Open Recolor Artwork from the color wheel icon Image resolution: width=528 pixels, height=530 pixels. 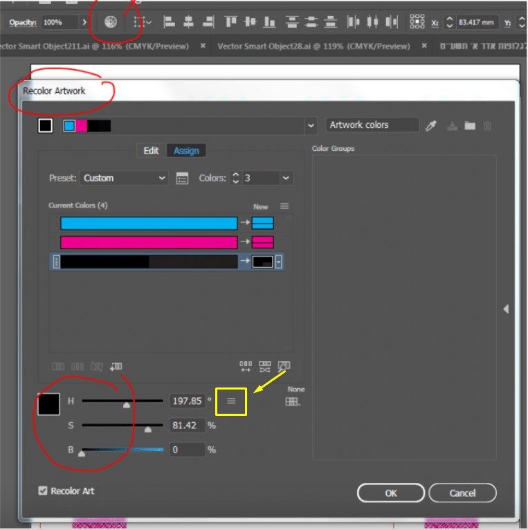111,22
